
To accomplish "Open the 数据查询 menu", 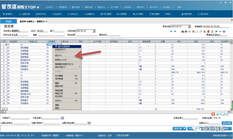I will [x=63, y=7].
